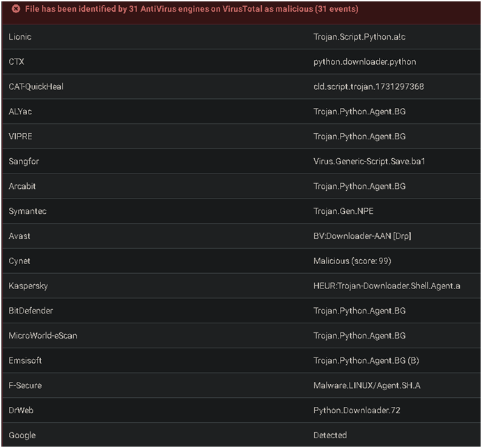Select Emsisoft's Trojan.Python.Agent.BG (B) result
The height and width of the screenshot is (448, 482).
click(x=366, y=361)
